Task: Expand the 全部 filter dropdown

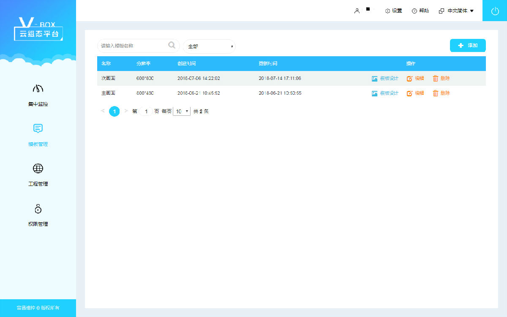Action: pyautogui.click(x=210, y=46)
